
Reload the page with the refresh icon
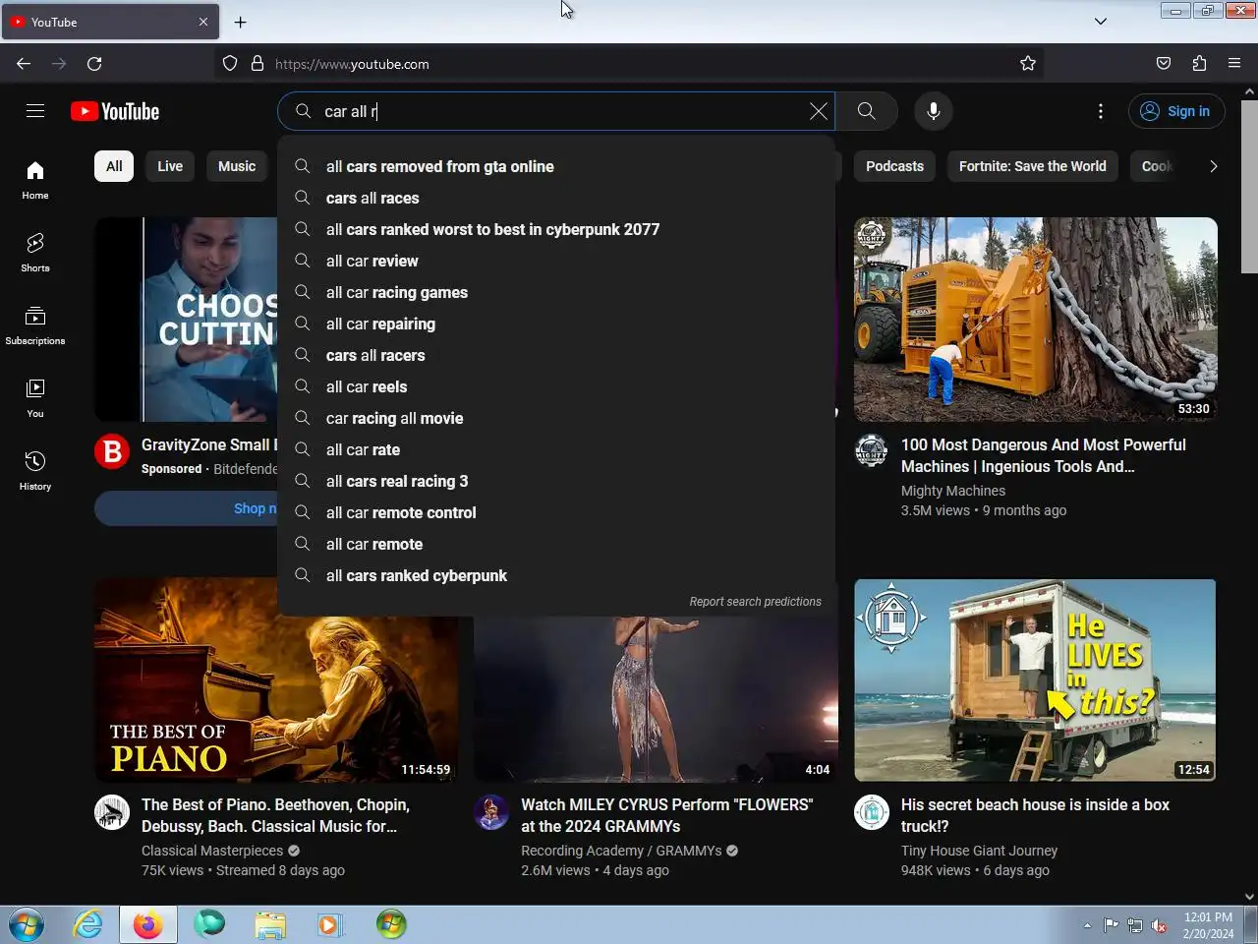[x=94, y=64]
